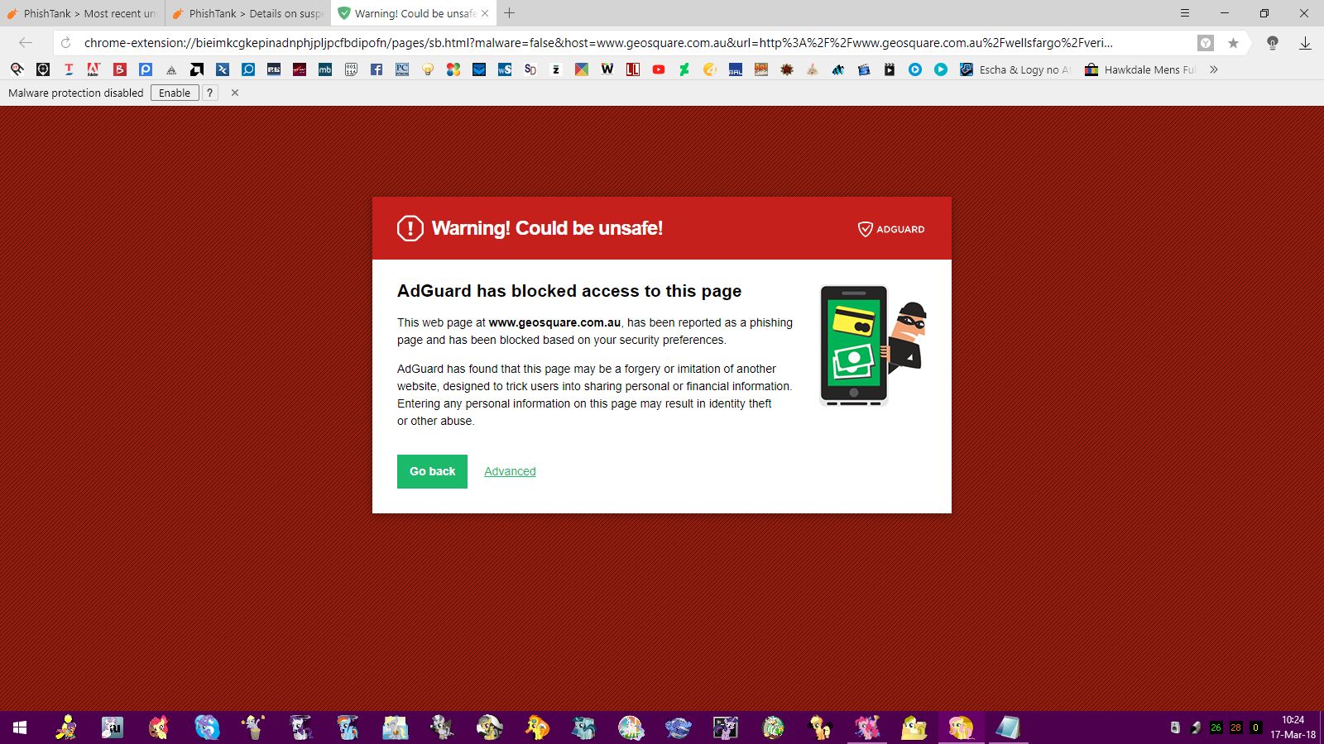Screen dimensions: 1324x744
Task: Open the AMD bookmark icon
Action: click(197, 69)
